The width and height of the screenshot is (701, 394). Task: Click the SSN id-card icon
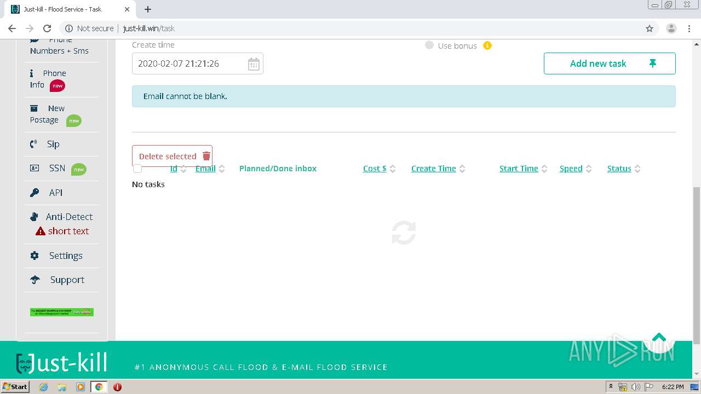click(x=35, y=168)
